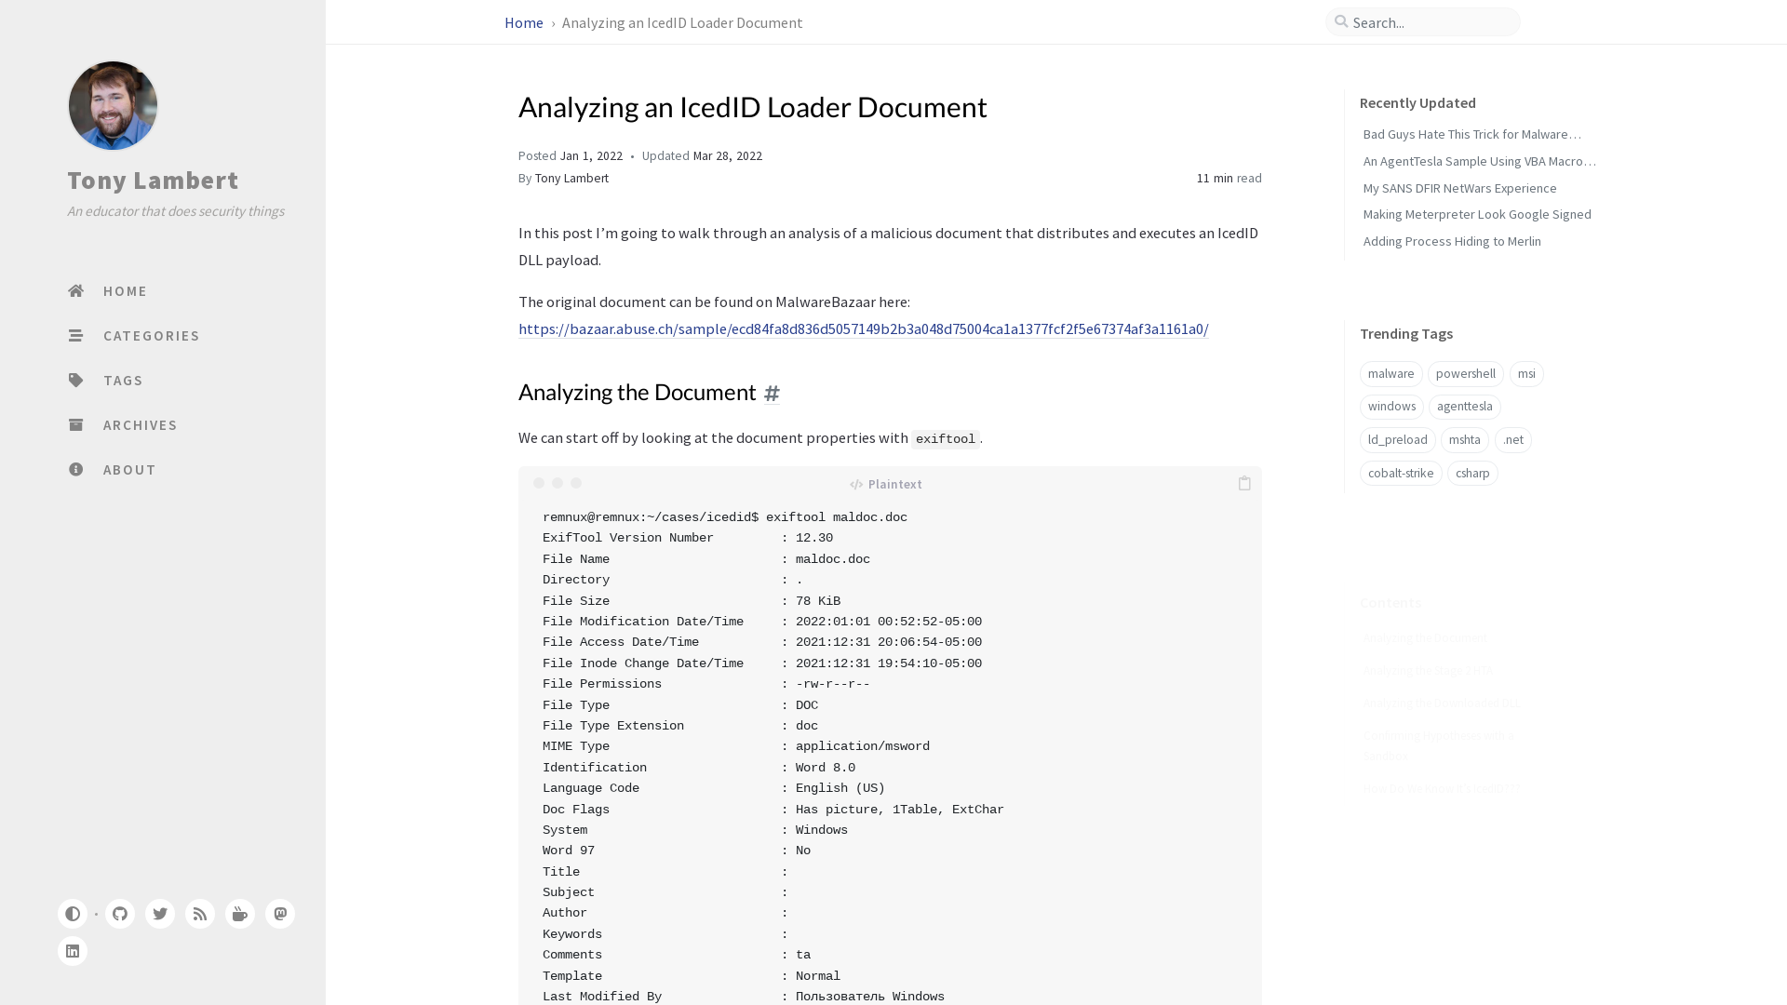
Task: Open 'My SANS DFIR NetWars Experience' post
Action: (1459, 188)
